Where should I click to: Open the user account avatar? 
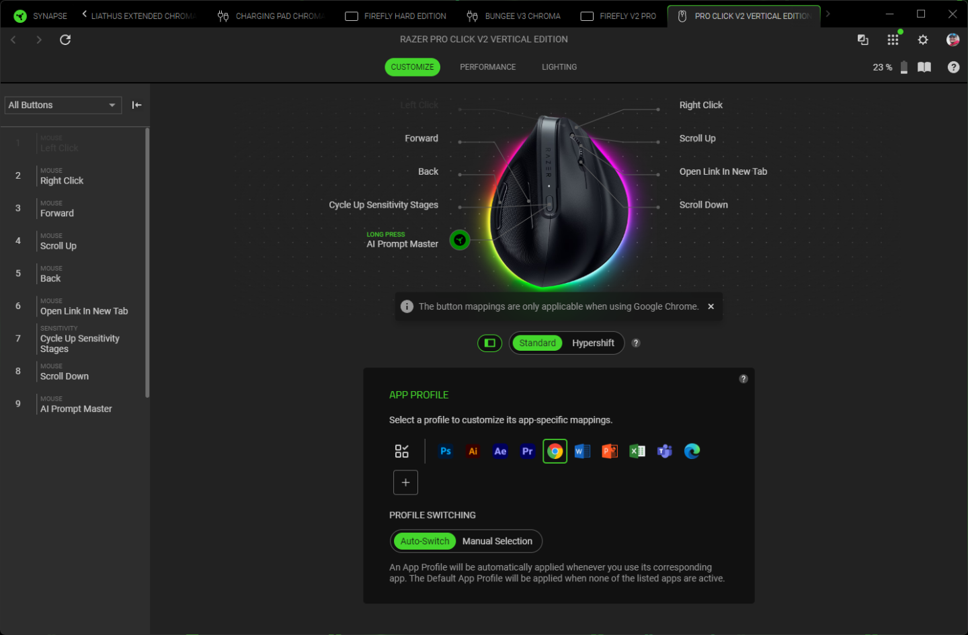(x=953, y=40)
